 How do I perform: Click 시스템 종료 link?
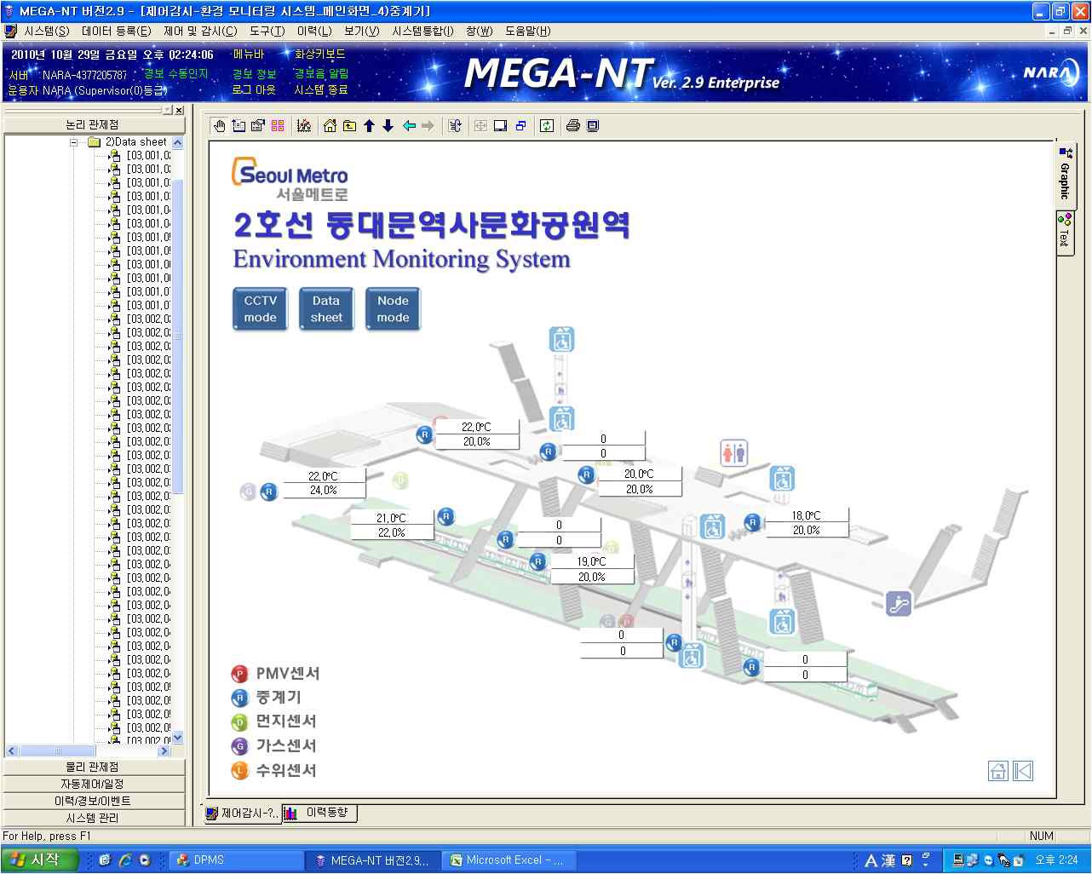tap(321, 89)
